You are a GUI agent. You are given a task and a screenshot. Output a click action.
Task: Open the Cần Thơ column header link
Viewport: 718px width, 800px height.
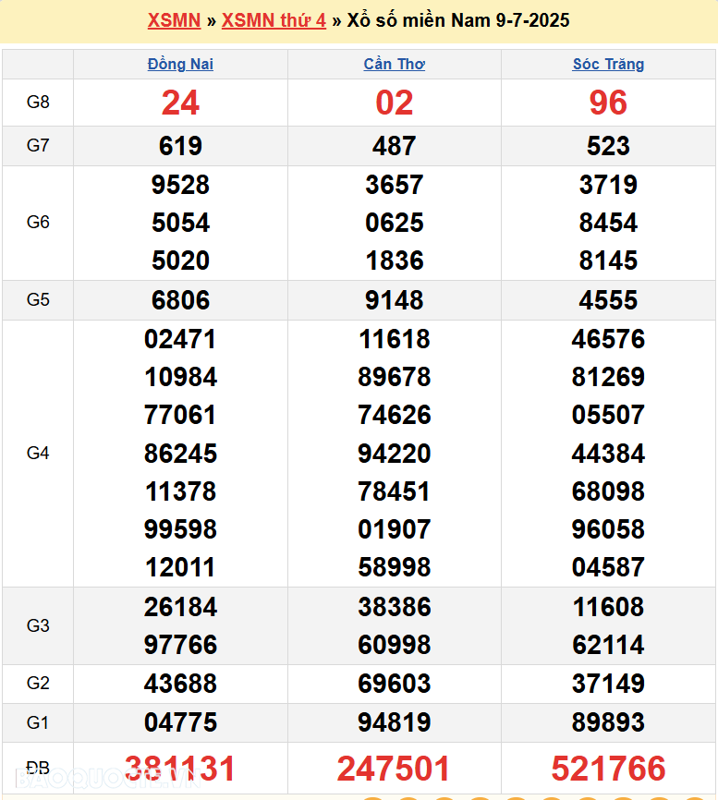pyautogui.click(x=395, y=65)
